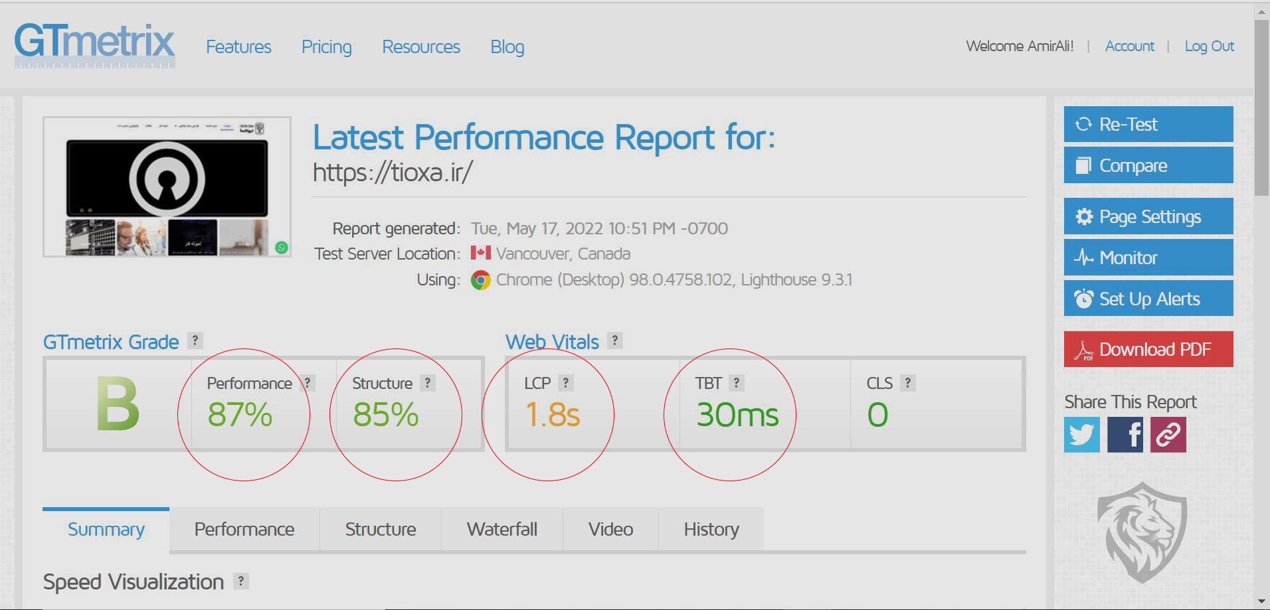1270x610 pixels.
Task: Open the History tab
Action: coord(711,530)
